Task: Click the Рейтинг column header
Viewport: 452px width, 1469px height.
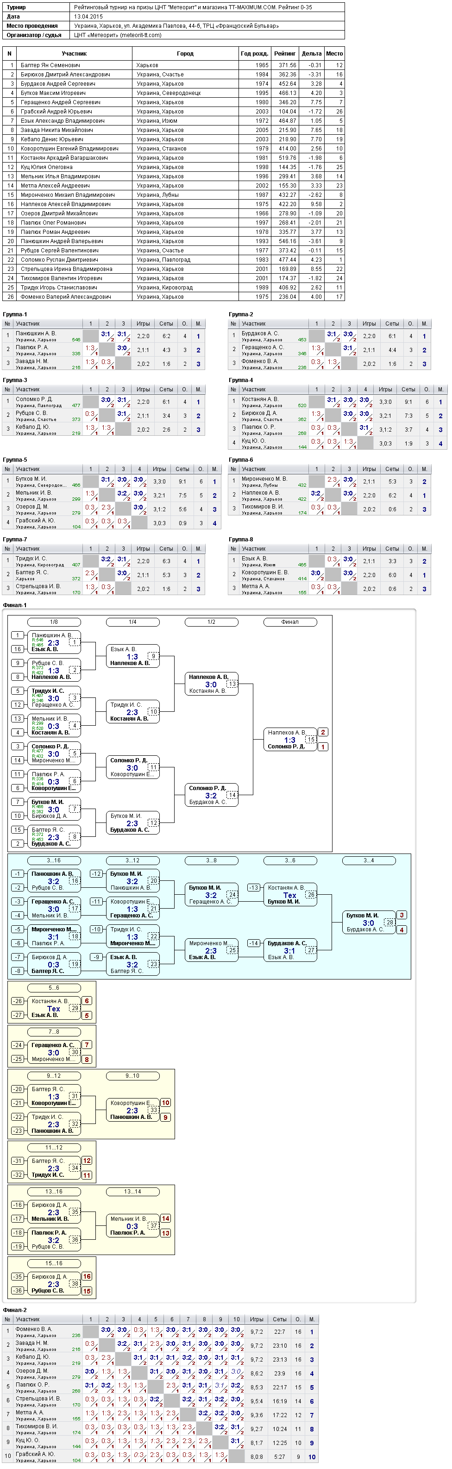Action: click(285, 54)
